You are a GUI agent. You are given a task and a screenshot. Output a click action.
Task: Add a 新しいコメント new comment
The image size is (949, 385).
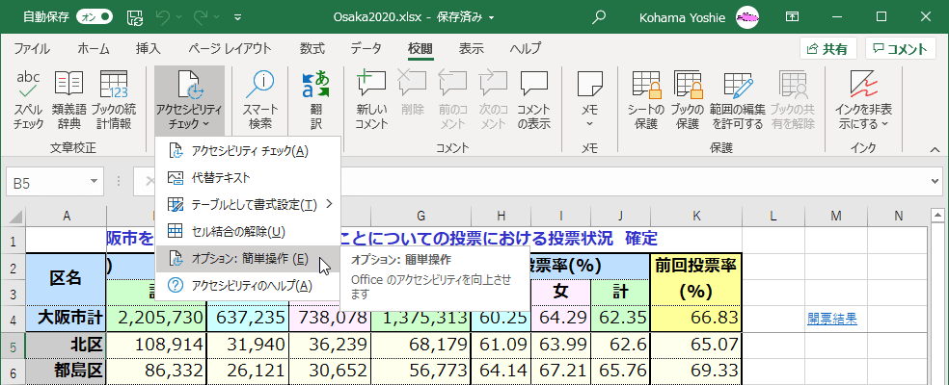coord(371,100)
